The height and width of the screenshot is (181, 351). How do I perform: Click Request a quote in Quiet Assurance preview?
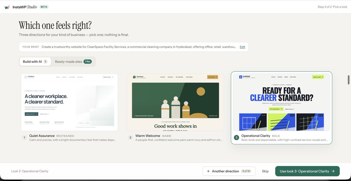tap(109, 77)
